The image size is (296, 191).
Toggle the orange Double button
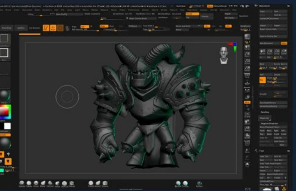192,14
